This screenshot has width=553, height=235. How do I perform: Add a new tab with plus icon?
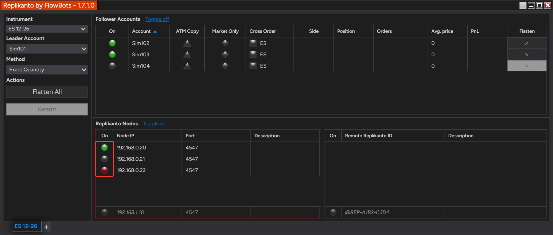46,227
